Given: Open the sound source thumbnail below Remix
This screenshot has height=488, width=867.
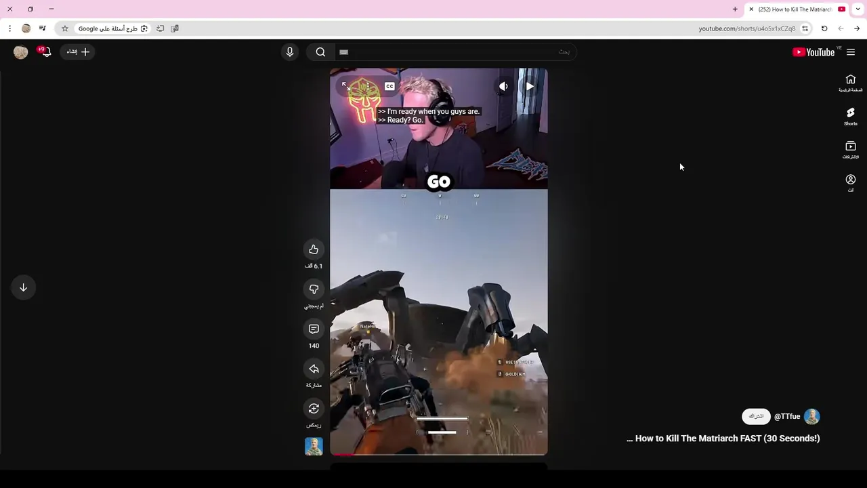Looking at the screenshot, I should [x=314, y=446].
